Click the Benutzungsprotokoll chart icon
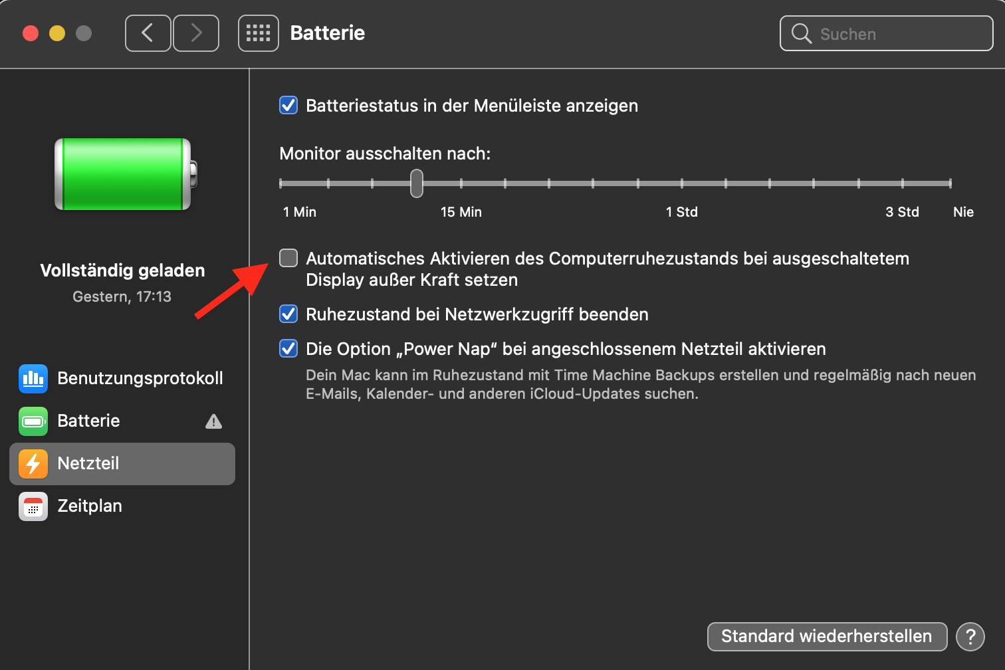 click(33, 378)
